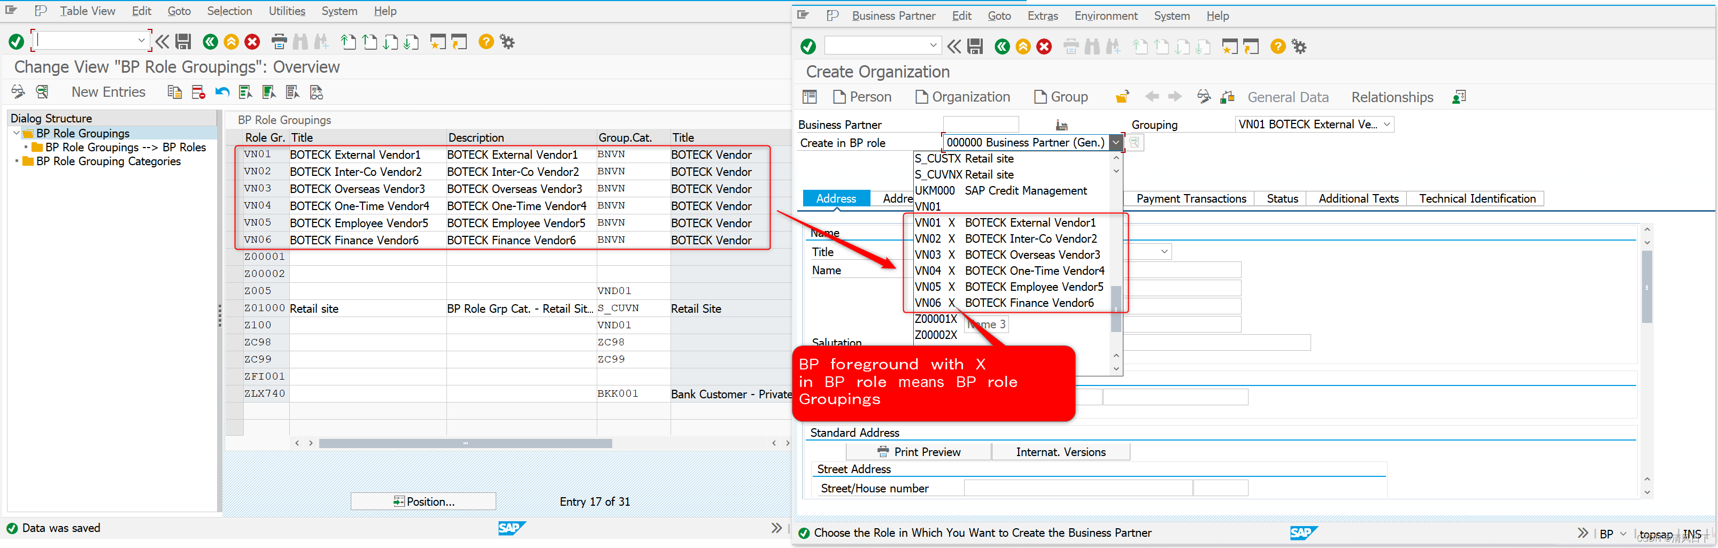Click green Back icon in Change View window
This screenshot has width=1718, height=548.
(210, 42)
